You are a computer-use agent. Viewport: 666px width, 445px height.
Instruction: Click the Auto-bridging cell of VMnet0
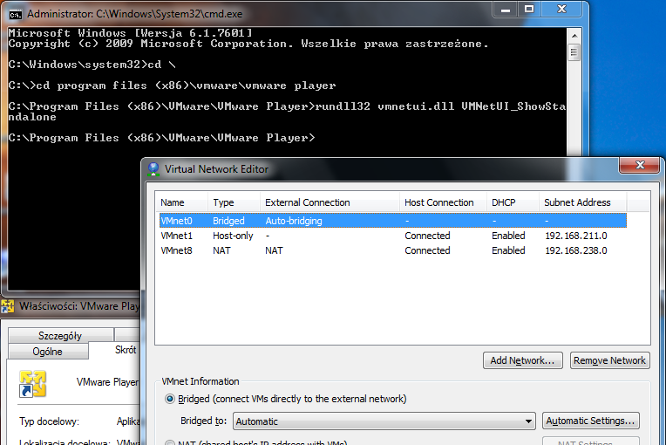tap(294, 221)
